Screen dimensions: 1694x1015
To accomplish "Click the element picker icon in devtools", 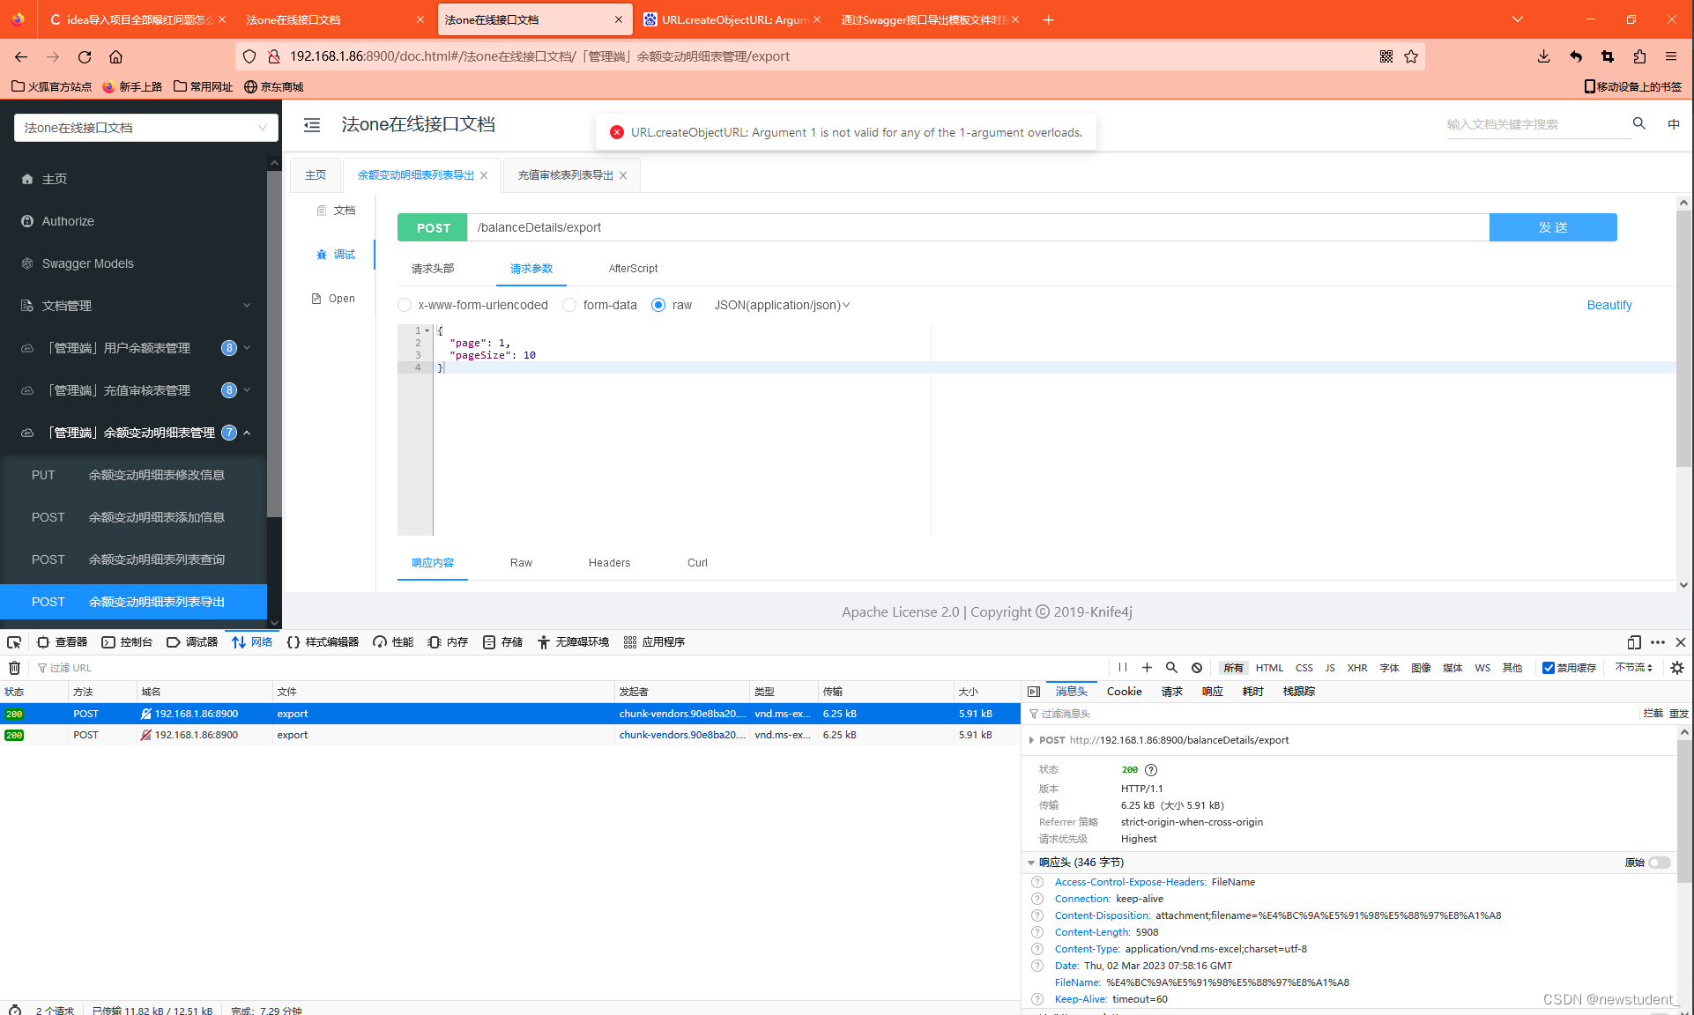I will pyautogui.click(x=14, y=642).
